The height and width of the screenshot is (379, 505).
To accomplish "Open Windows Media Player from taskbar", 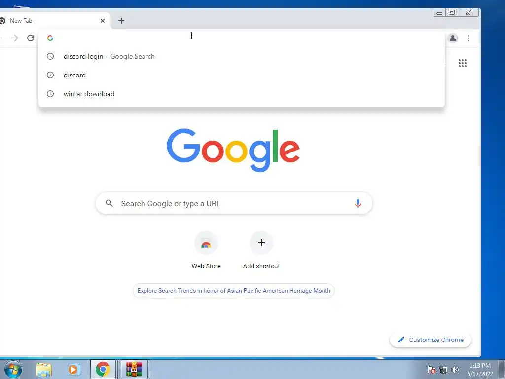I will click(x=73, y=370).
